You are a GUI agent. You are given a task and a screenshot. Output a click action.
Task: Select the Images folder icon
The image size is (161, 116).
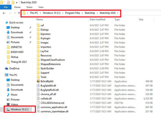pos(38,43)
